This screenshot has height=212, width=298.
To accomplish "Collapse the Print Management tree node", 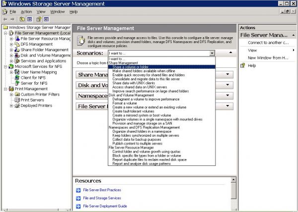I will [5, 89].
